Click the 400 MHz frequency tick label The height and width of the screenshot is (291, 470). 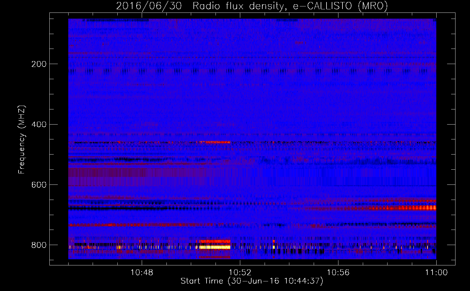click(x=39, y=125)
